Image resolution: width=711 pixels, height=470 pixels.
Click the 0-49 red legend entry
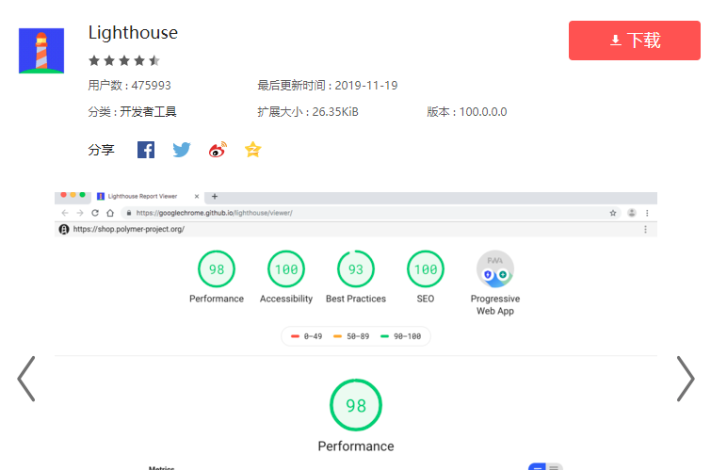click(306, 336)
